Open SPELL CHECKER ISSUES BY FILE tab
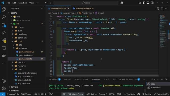This screenshot has height=96, width=170. point(126,79)
